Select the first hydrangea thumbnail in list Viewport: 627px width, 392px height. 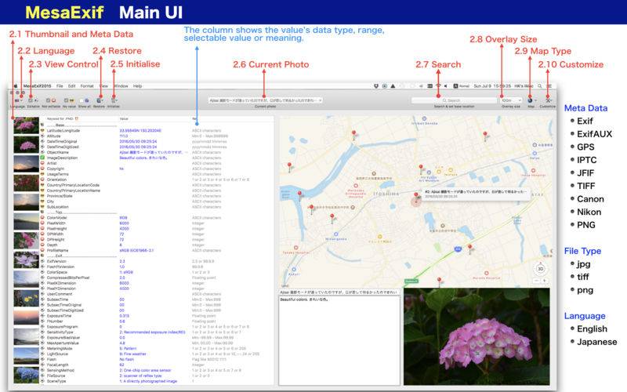tap(27, 125)
